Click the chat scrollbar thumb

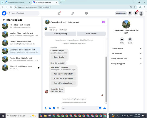tap(106, 79)
